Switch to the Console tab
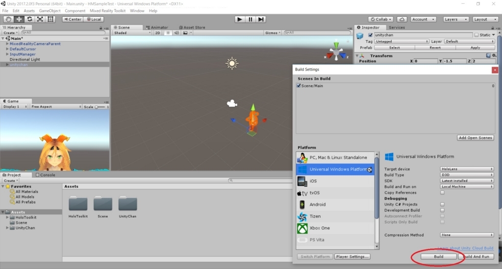502x269 pixels. tap(46, 175)
